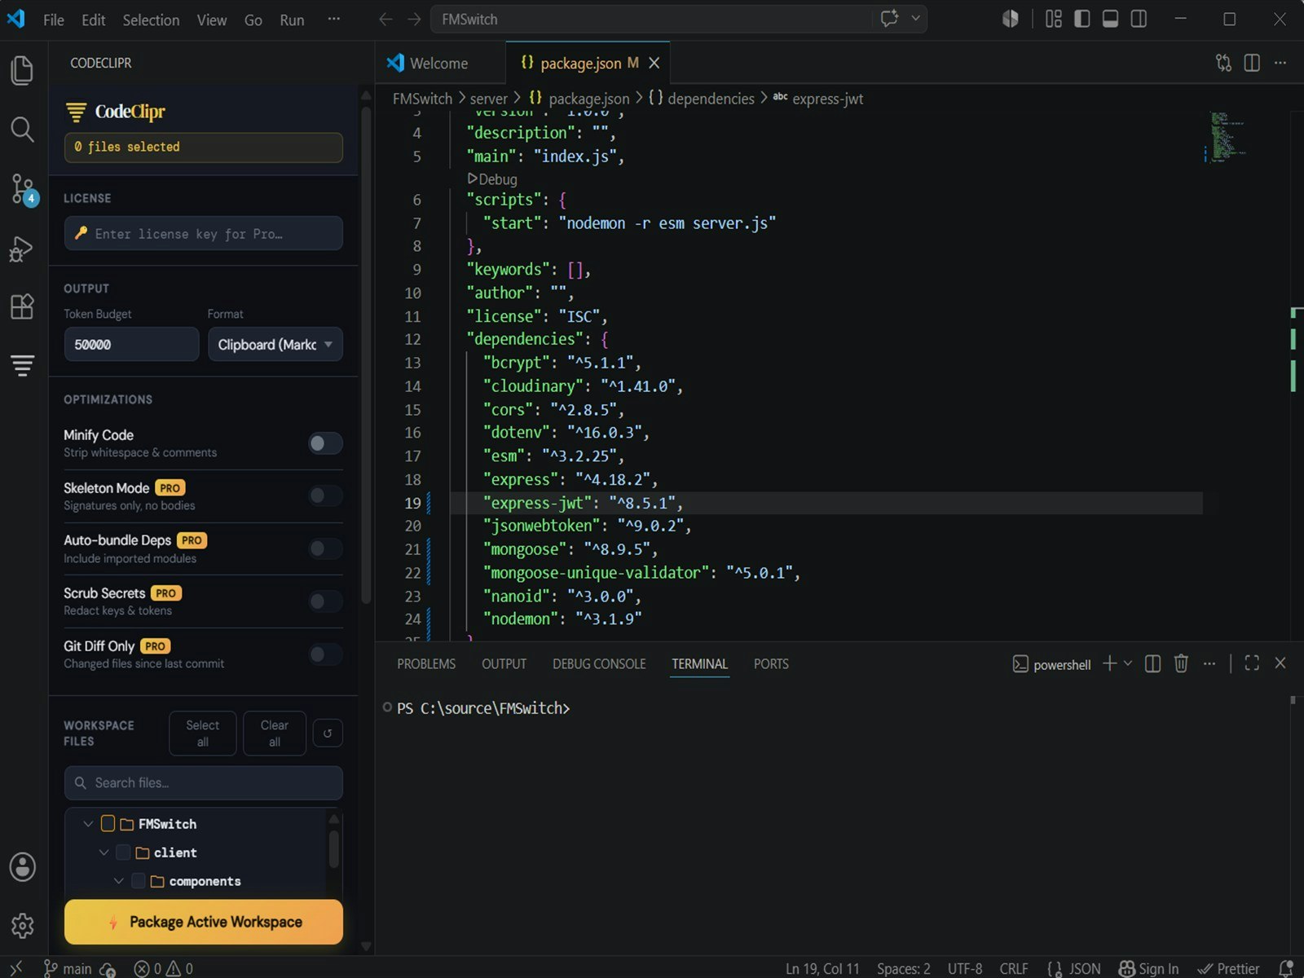Image resolution: width=1304 pixels, height=978 pixels.
Task: Toggle the Minify Code switch
Action: pos(325,443)
